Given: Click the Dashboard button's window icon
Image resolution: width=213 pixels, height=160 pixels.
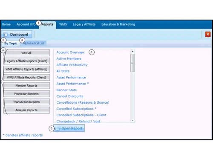Looking at the screenshot, I should 6,34.
